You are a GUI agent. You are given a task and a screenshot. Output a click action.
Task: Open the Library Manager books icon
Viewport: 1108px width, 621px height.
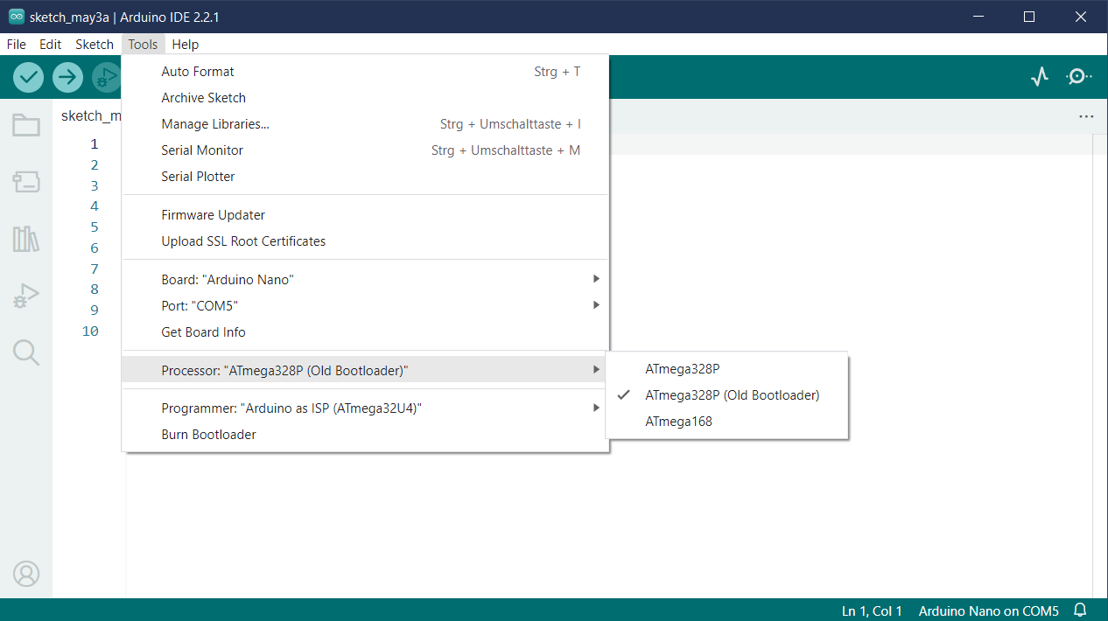(x=26, y=239)
